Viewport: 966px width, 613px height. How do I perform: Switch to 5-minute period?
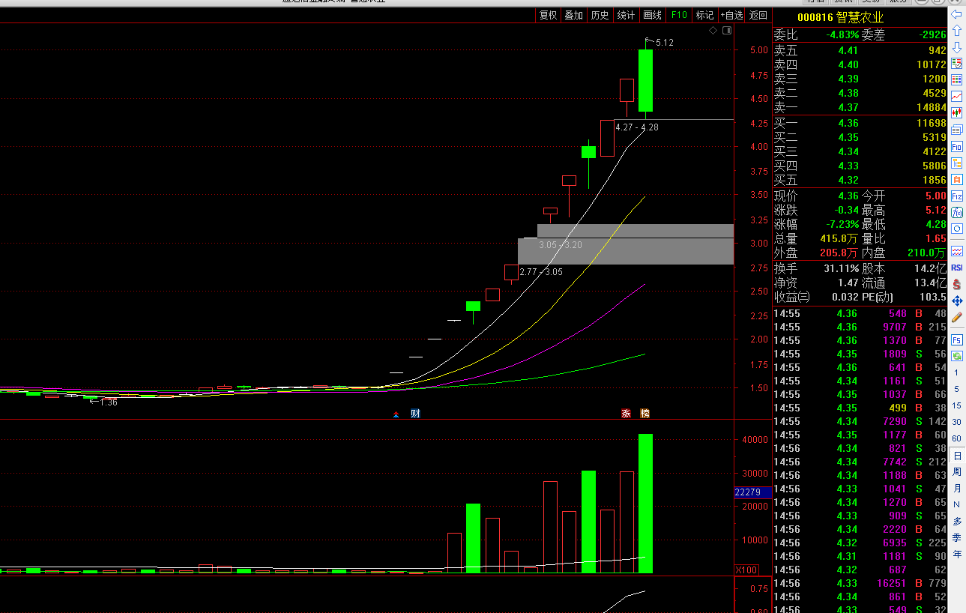click(956, 389)
